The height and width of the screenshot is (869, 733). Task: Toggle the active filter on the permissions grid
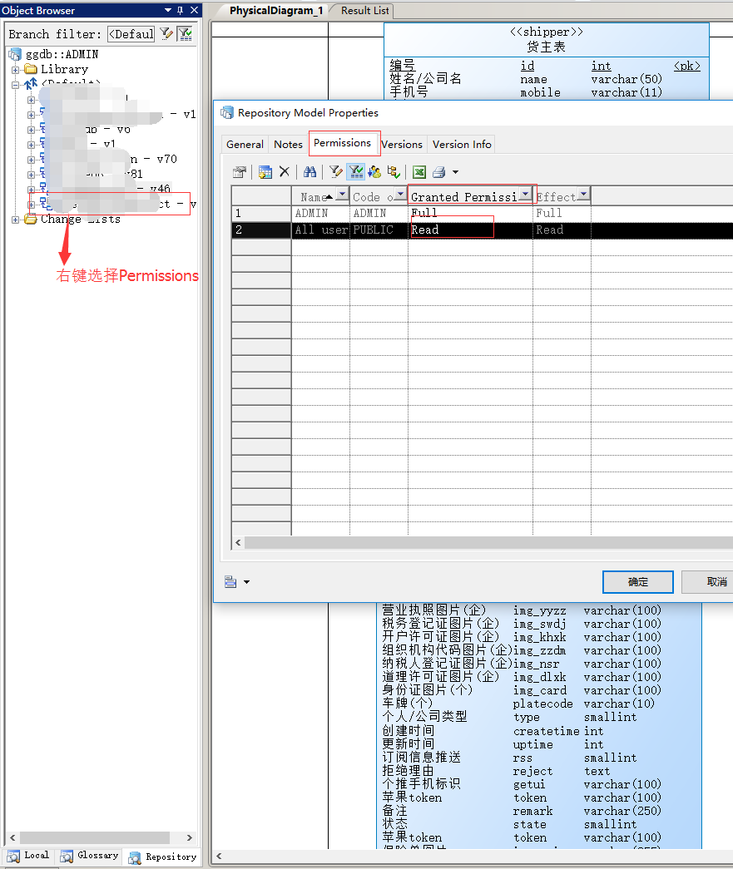point(355,172)
